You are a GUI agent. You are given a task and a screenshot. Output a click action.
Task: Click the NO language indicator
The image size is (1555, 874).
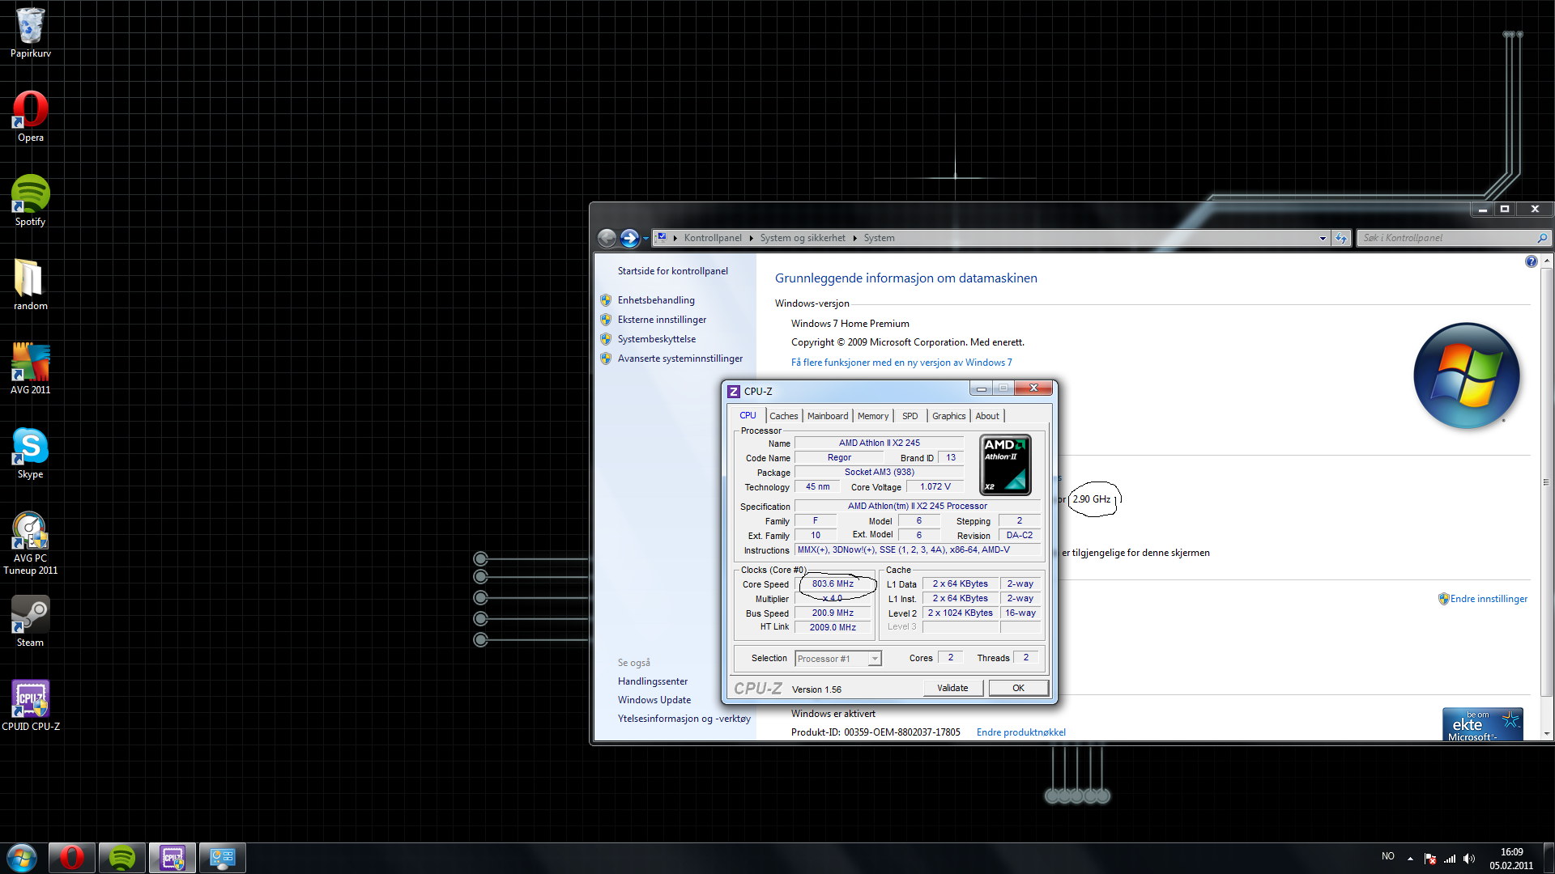[x=1388, y=856]
